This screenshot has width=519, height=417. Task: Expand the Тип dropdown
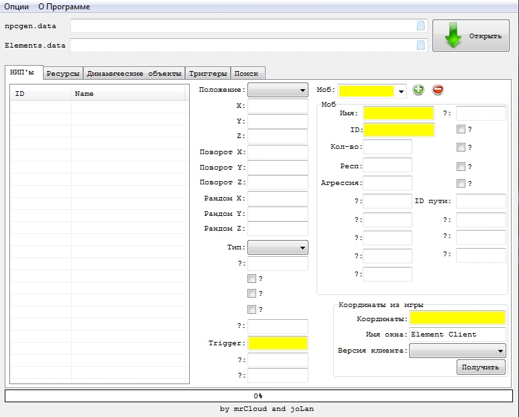pyautogui.click(x=278, y=247)
